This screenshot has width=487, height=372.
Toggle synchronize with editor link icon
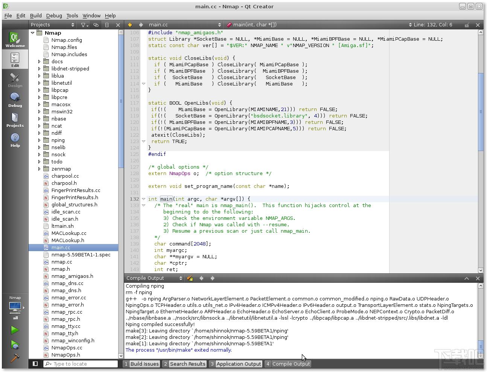pyautogui.click(x=96, y=25)
